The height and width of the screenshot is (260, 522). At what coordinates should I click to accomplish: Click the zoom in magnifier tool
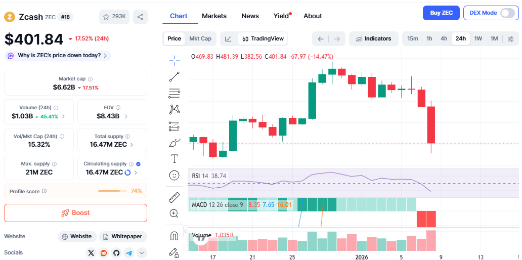(175, 213)
